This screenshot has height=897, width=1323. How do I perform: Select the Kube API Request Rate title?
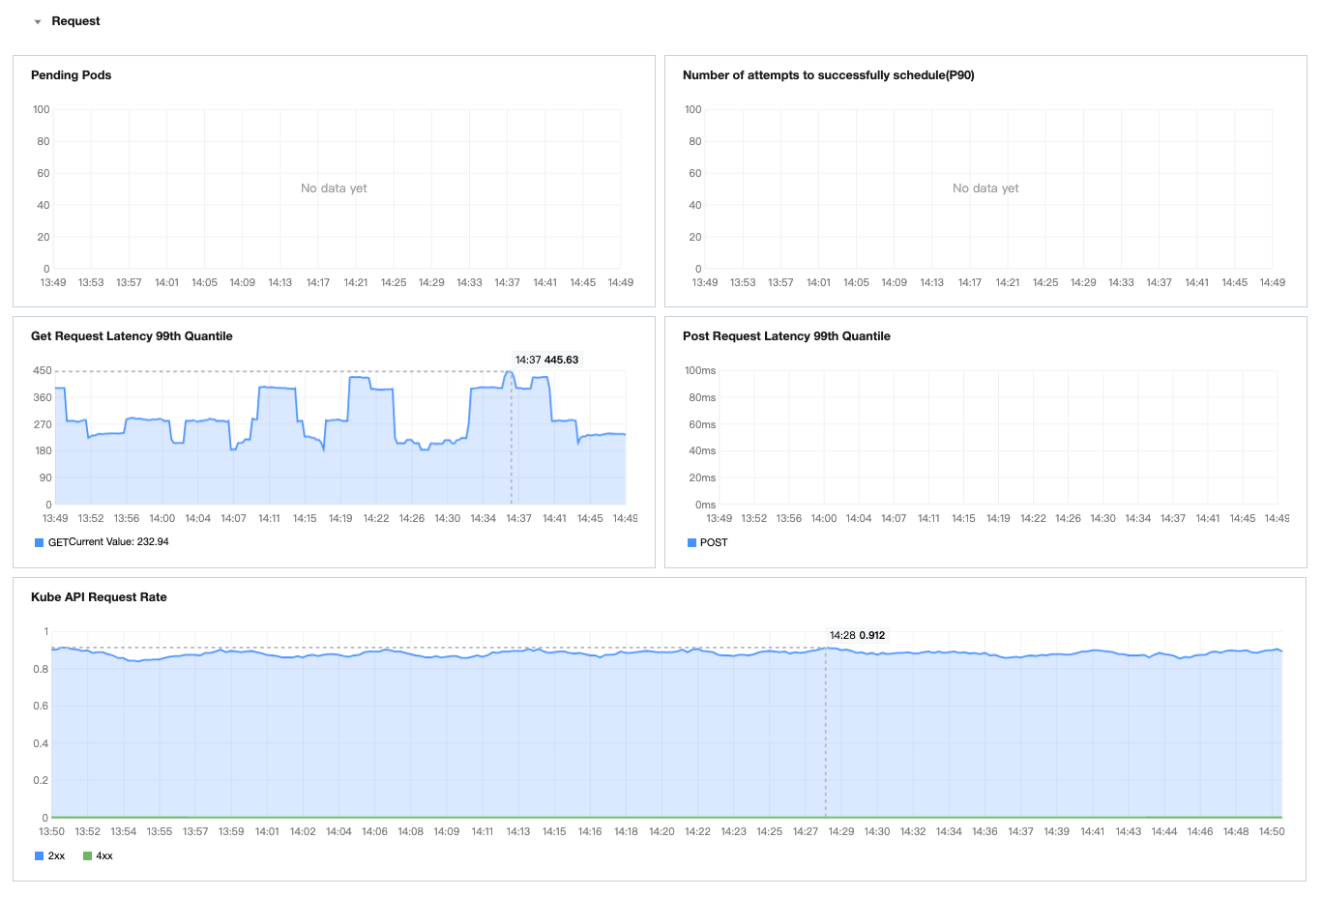pos(99,597)
